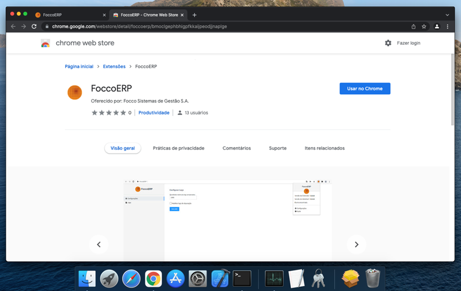This screenshot has width=461, height=291.
Task: Open TextEdit from the dock
Action: [296, 279]
